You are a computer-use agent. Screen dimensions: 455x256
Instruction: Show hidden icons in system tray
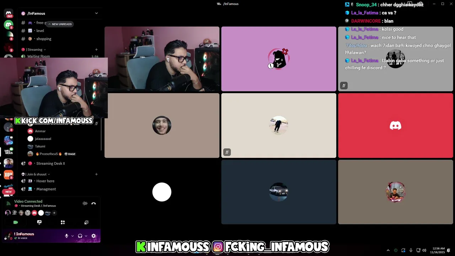[388, 250]
